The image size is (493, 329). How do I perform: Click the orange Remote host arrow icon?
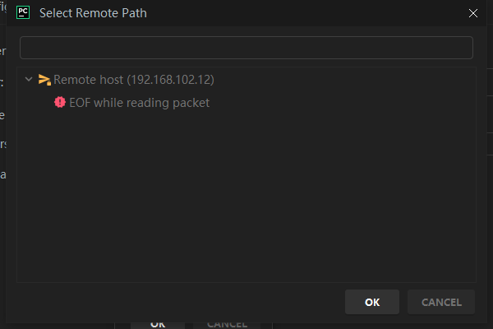click(44, 80)
